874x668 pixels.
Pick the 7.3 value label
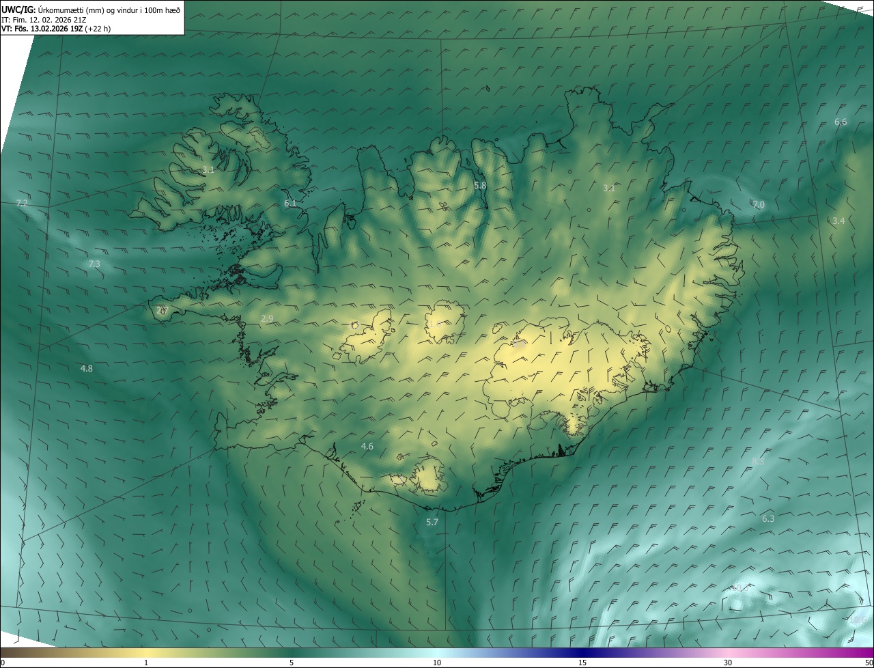(x=94, y=264)
